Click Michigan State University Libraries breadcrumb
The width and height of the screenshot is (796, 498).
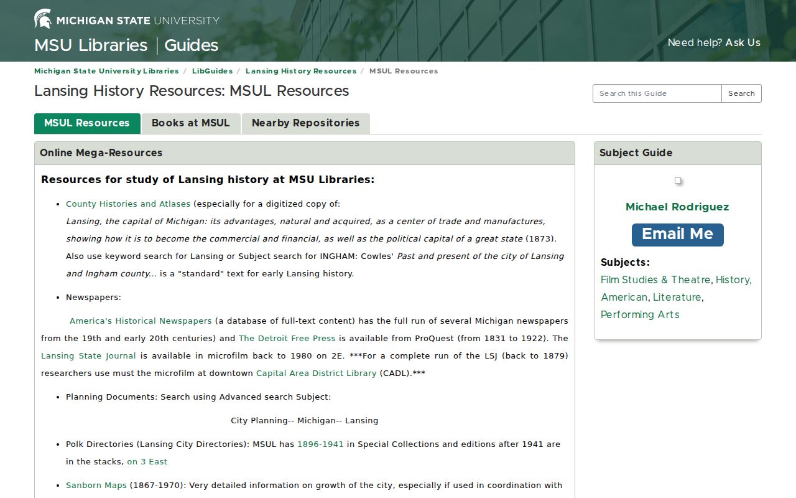106,71
